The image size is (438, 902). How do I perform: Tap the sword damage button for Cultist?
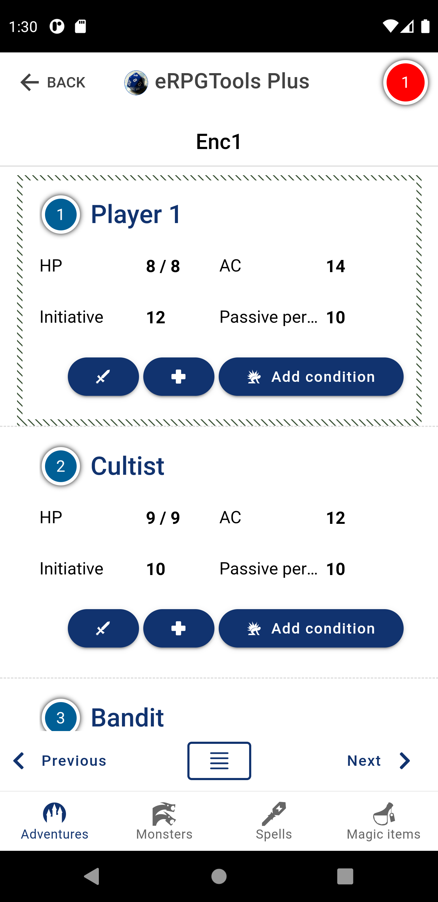tap(103, 628)
